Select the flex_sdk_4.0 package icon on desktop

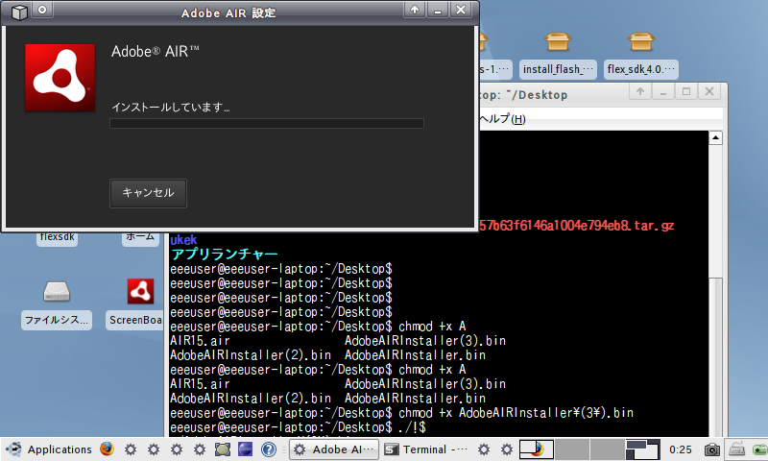click(640, 42)
